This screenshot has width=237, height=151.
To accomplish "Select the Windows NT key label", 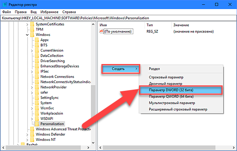I will pos(45,140).
